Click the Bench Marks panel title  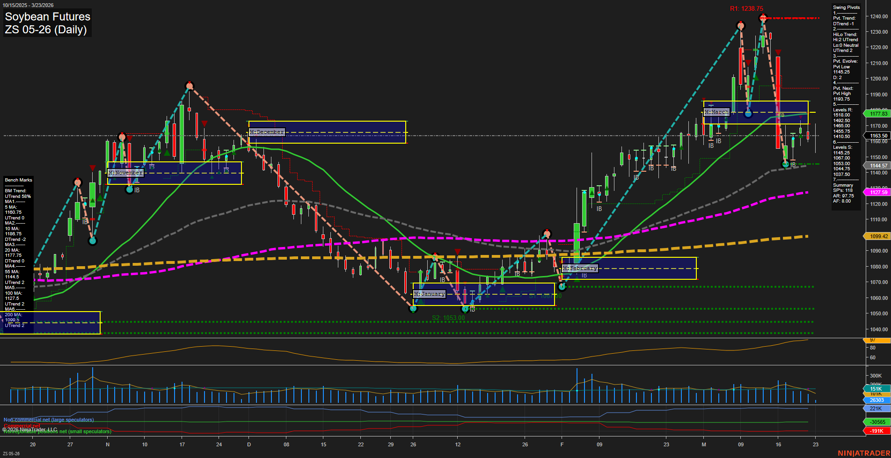pyautogui.click(x=18, y=180)
